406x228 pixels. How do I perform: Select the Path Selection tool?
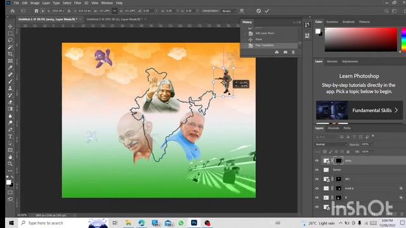tap(10, 143)
